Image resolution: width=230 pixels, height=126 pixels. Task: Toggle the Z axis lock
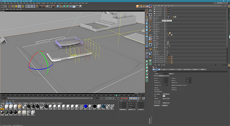pyautogui.click(x=33, y=6)
